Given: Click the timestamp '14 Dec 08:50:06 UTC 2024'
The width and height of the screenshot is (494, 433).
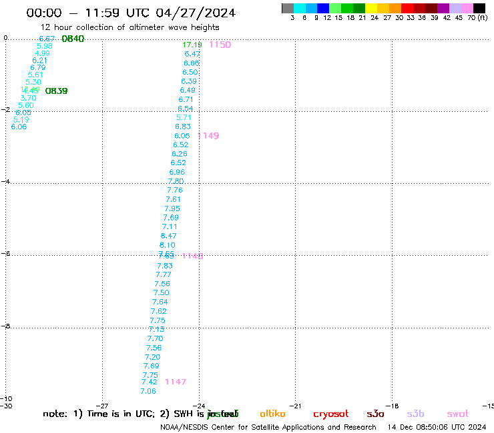Looking at the screenshot, I should point(437,428).
